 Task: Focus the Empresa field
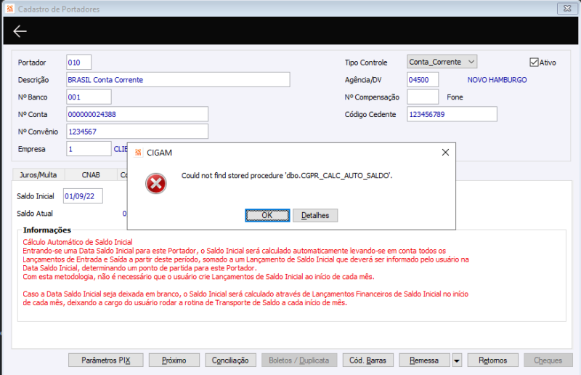click(89, 149)
